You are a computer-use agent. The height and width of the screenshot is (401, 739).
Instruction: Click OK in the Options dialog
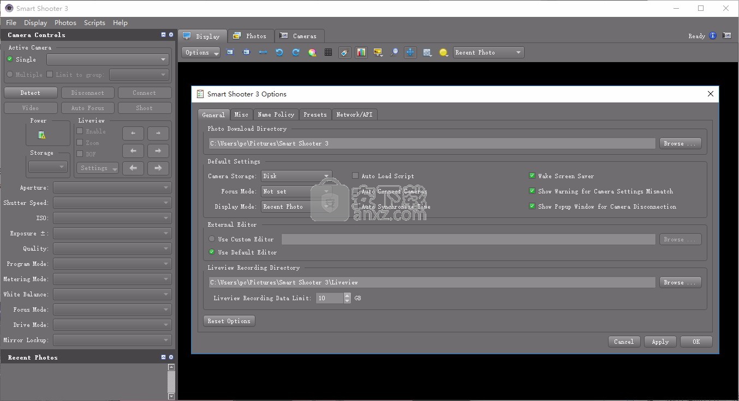pos(696,342)
